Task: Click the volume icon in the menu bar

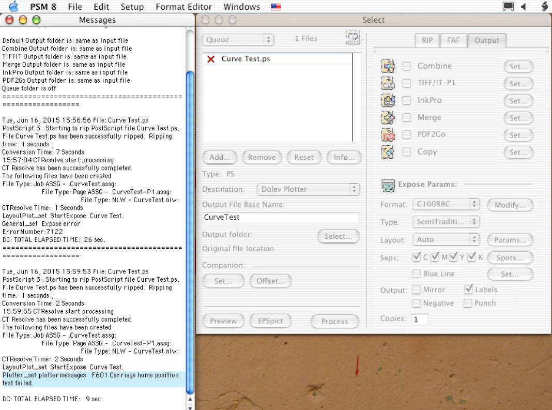Action: click(x=524, y=7)
